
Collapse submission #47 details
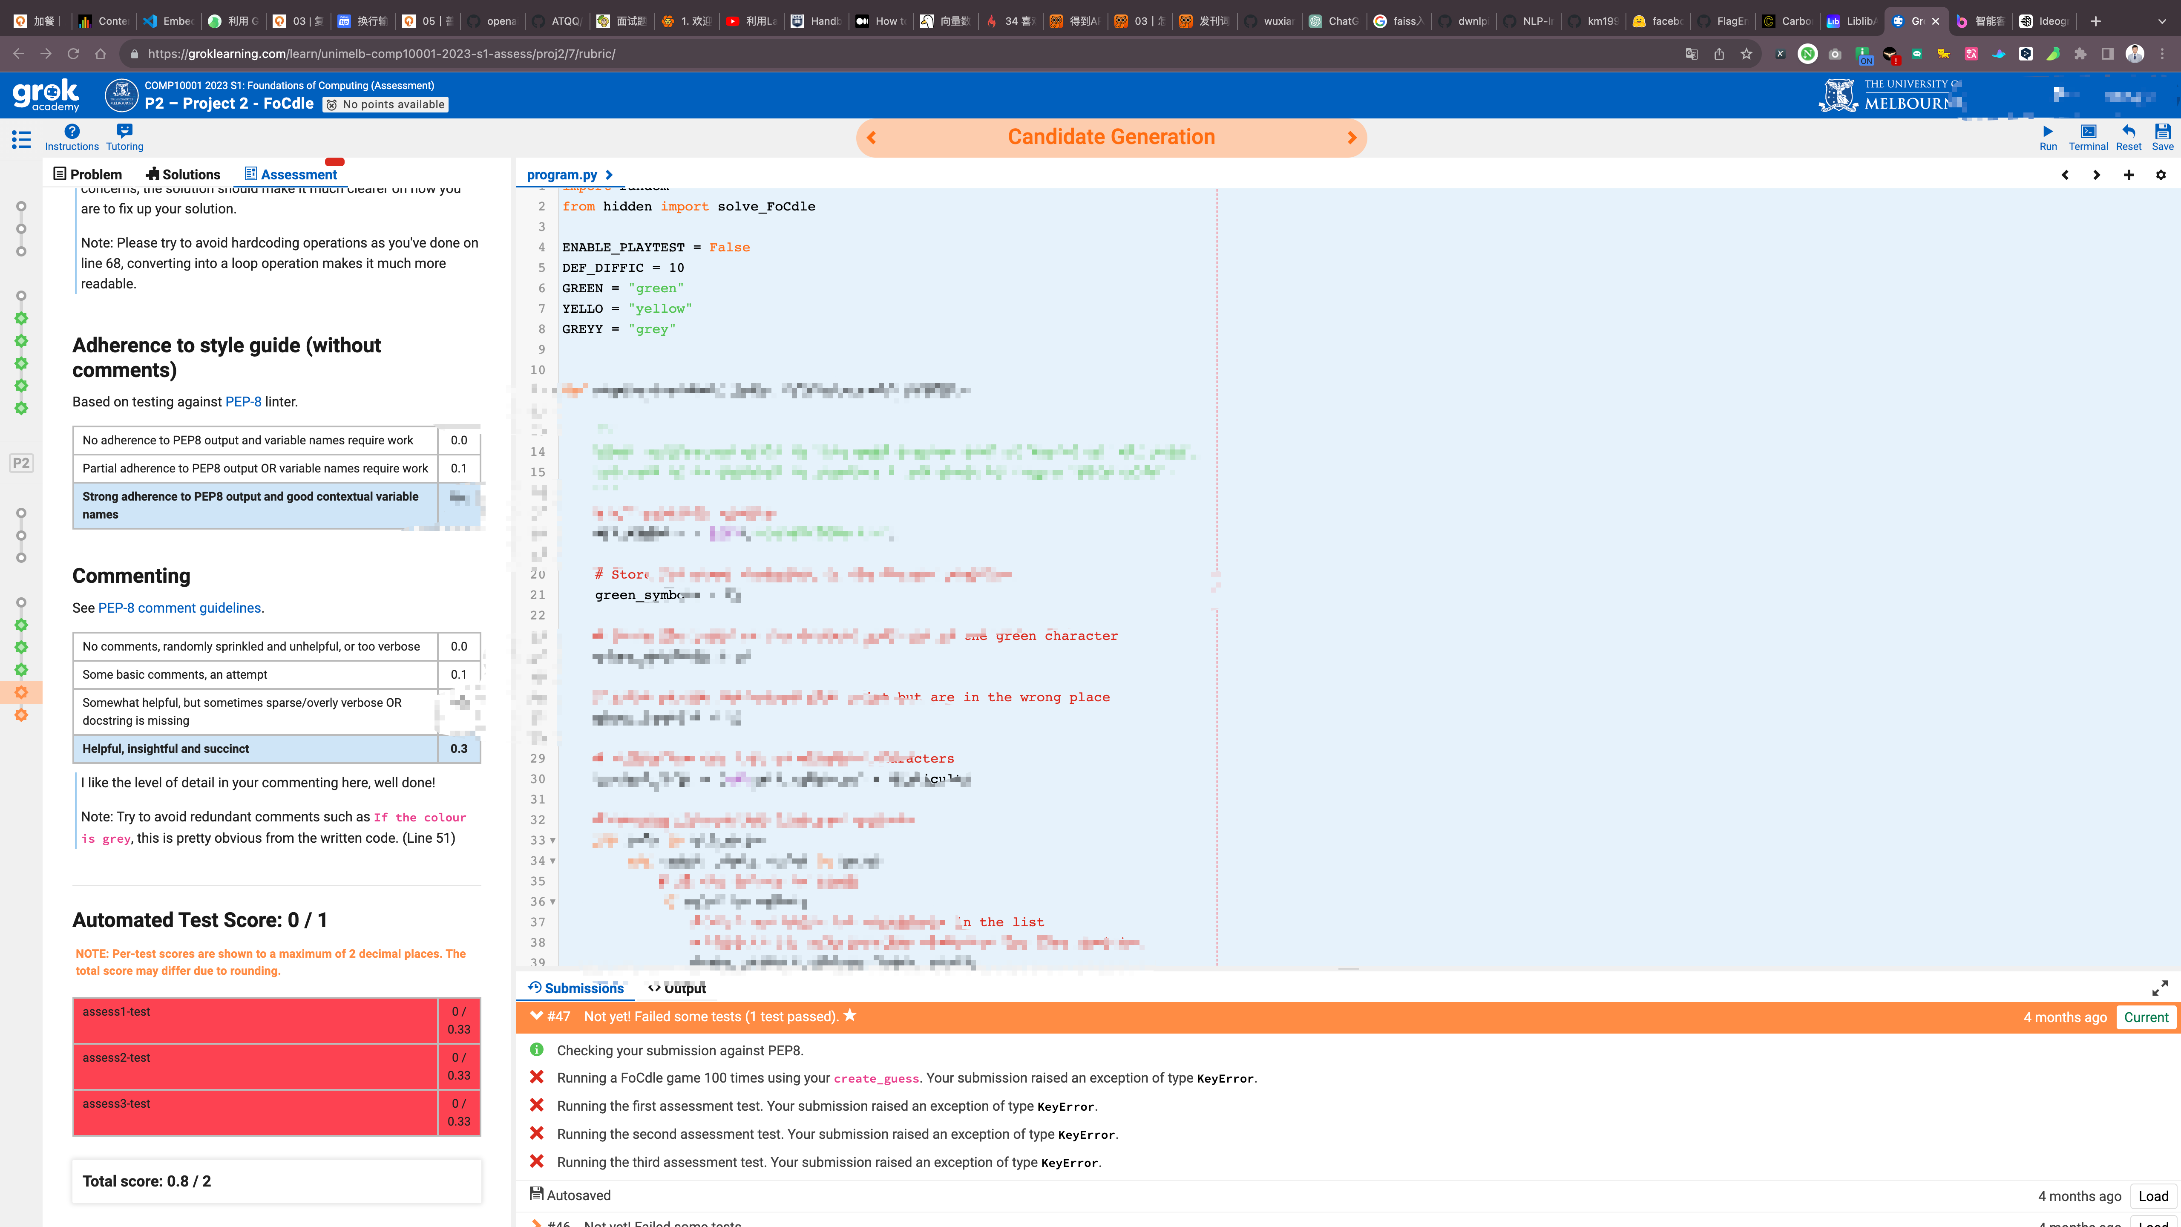537,1016
